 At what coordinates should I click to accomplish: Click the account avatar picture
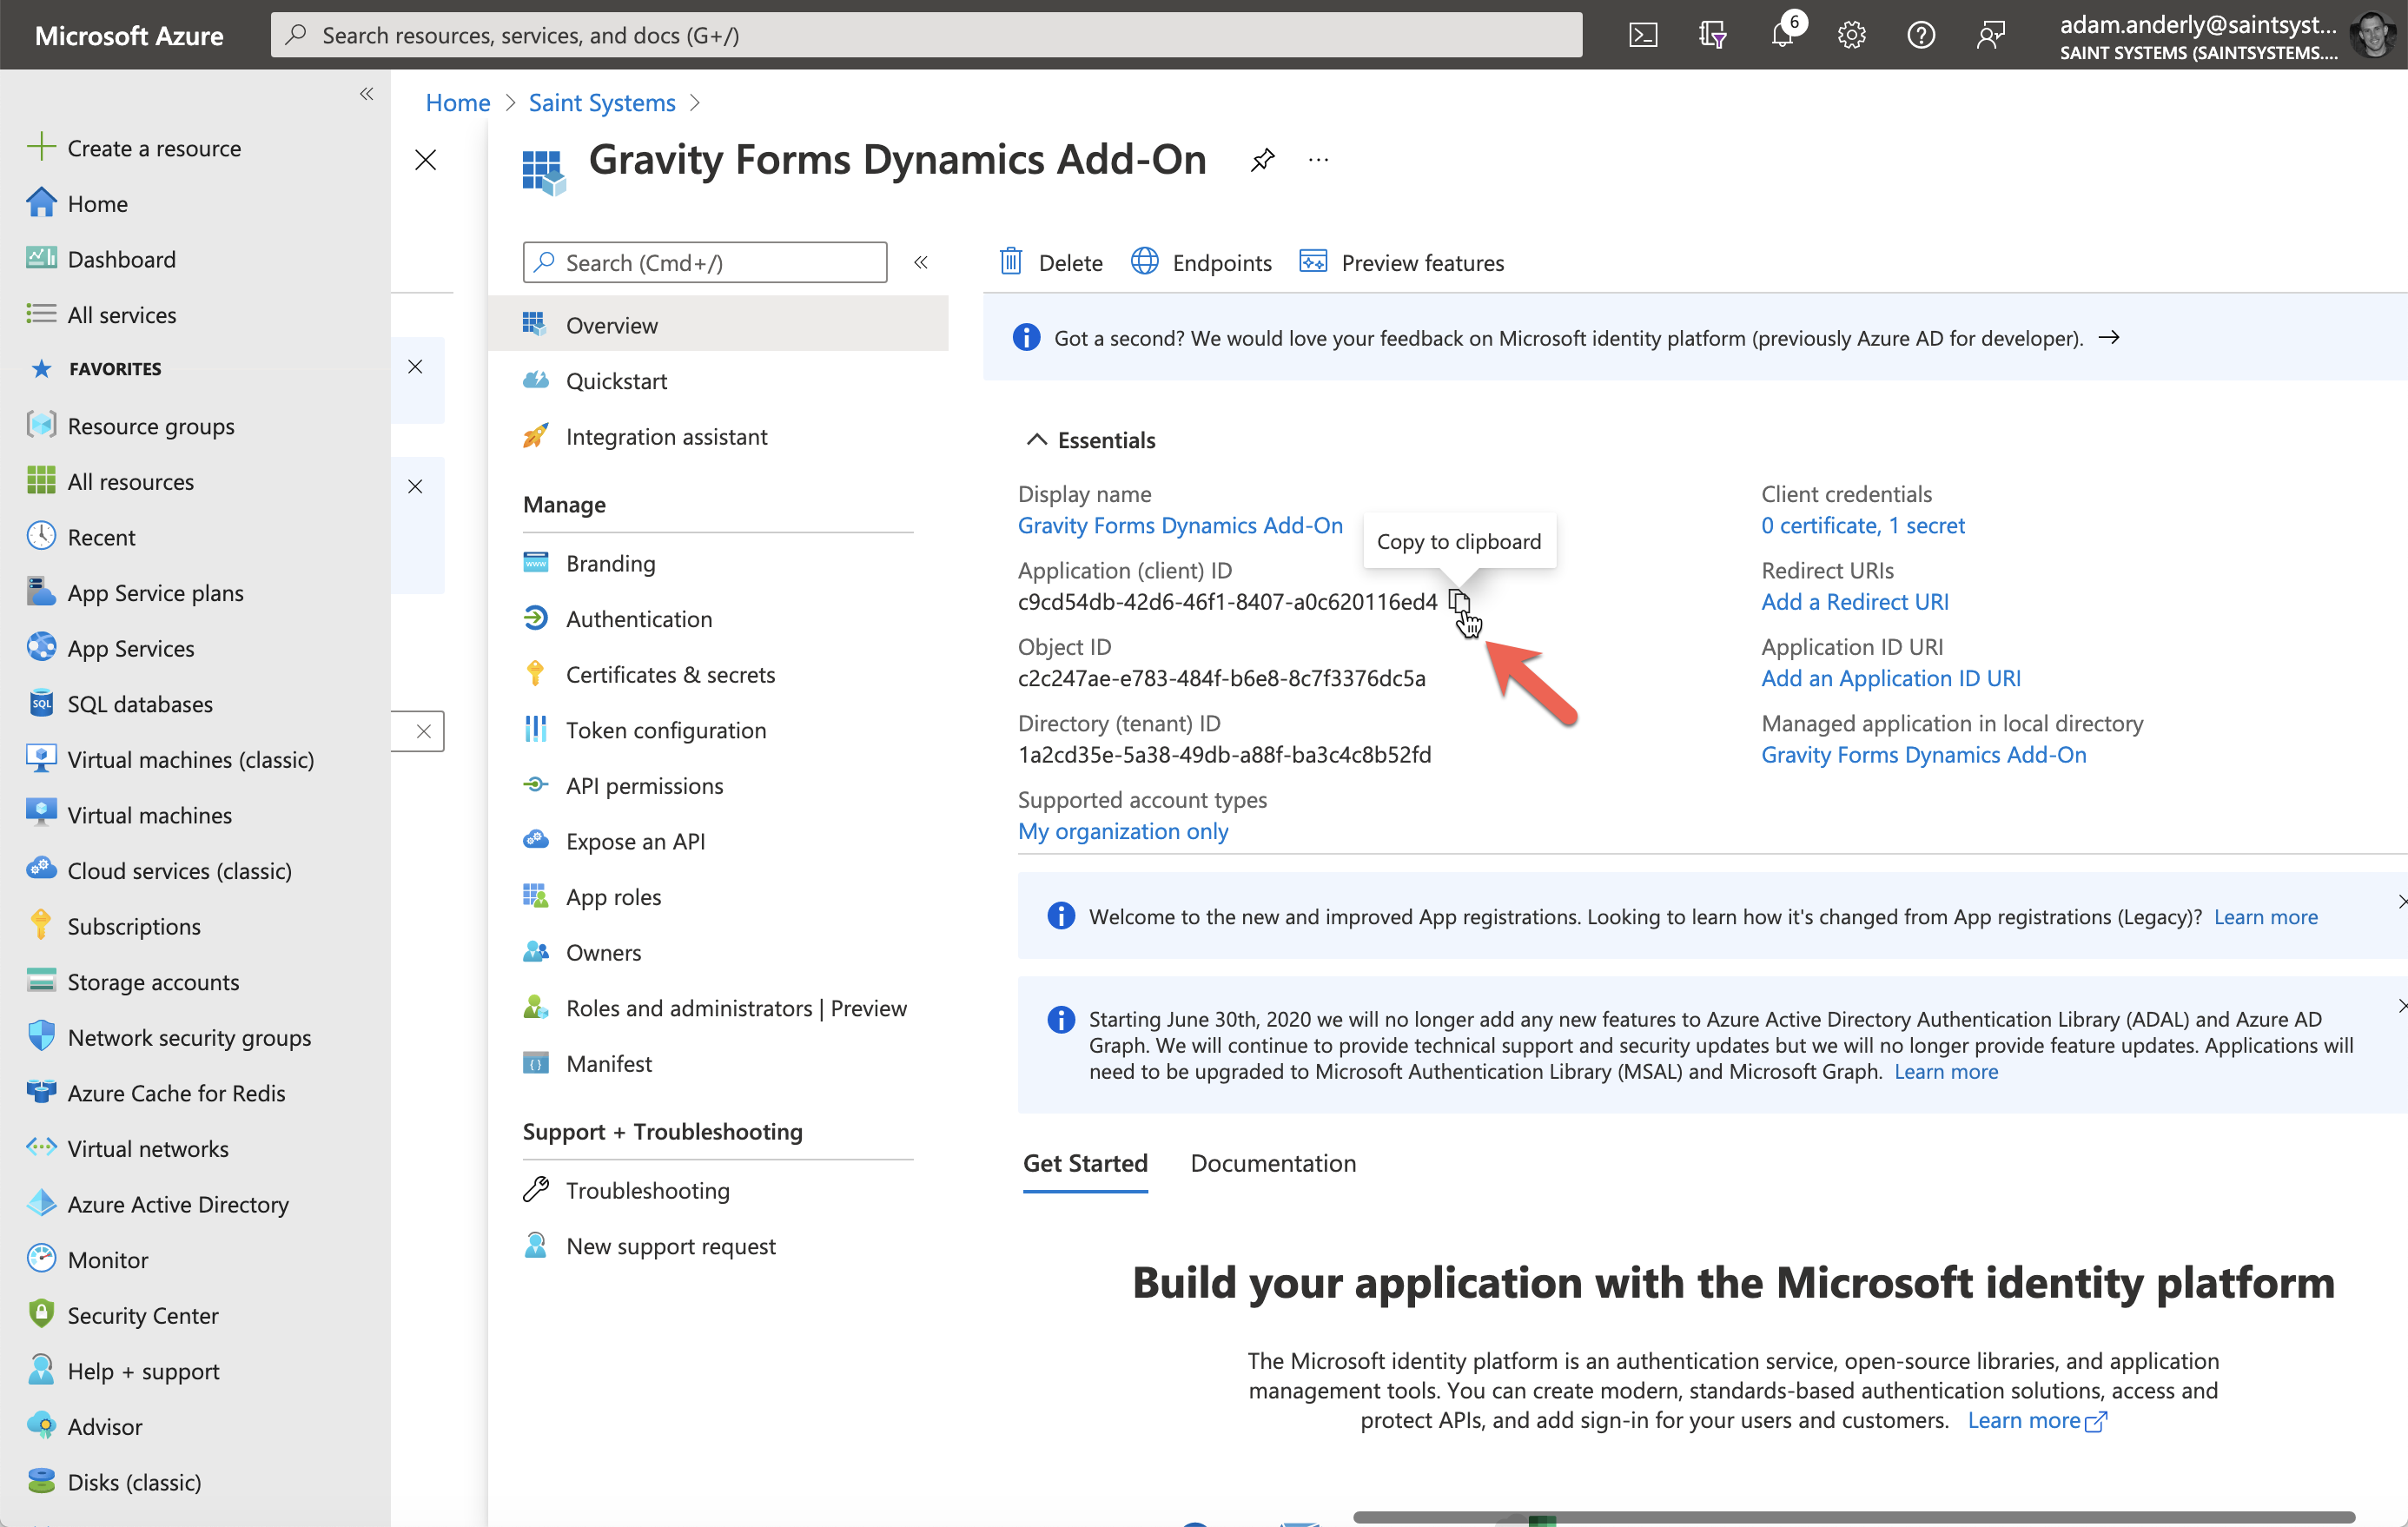tap(2374, 35)
